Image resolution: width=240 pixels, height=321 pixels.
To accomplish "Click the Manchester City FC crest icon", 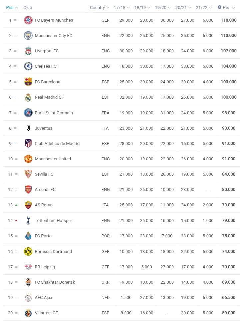I will [28, 36].
